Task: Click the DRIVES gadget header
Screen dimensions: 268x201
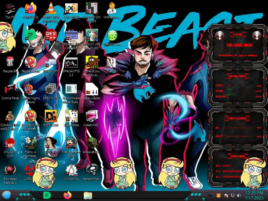Action: click(x=238, y=156)
